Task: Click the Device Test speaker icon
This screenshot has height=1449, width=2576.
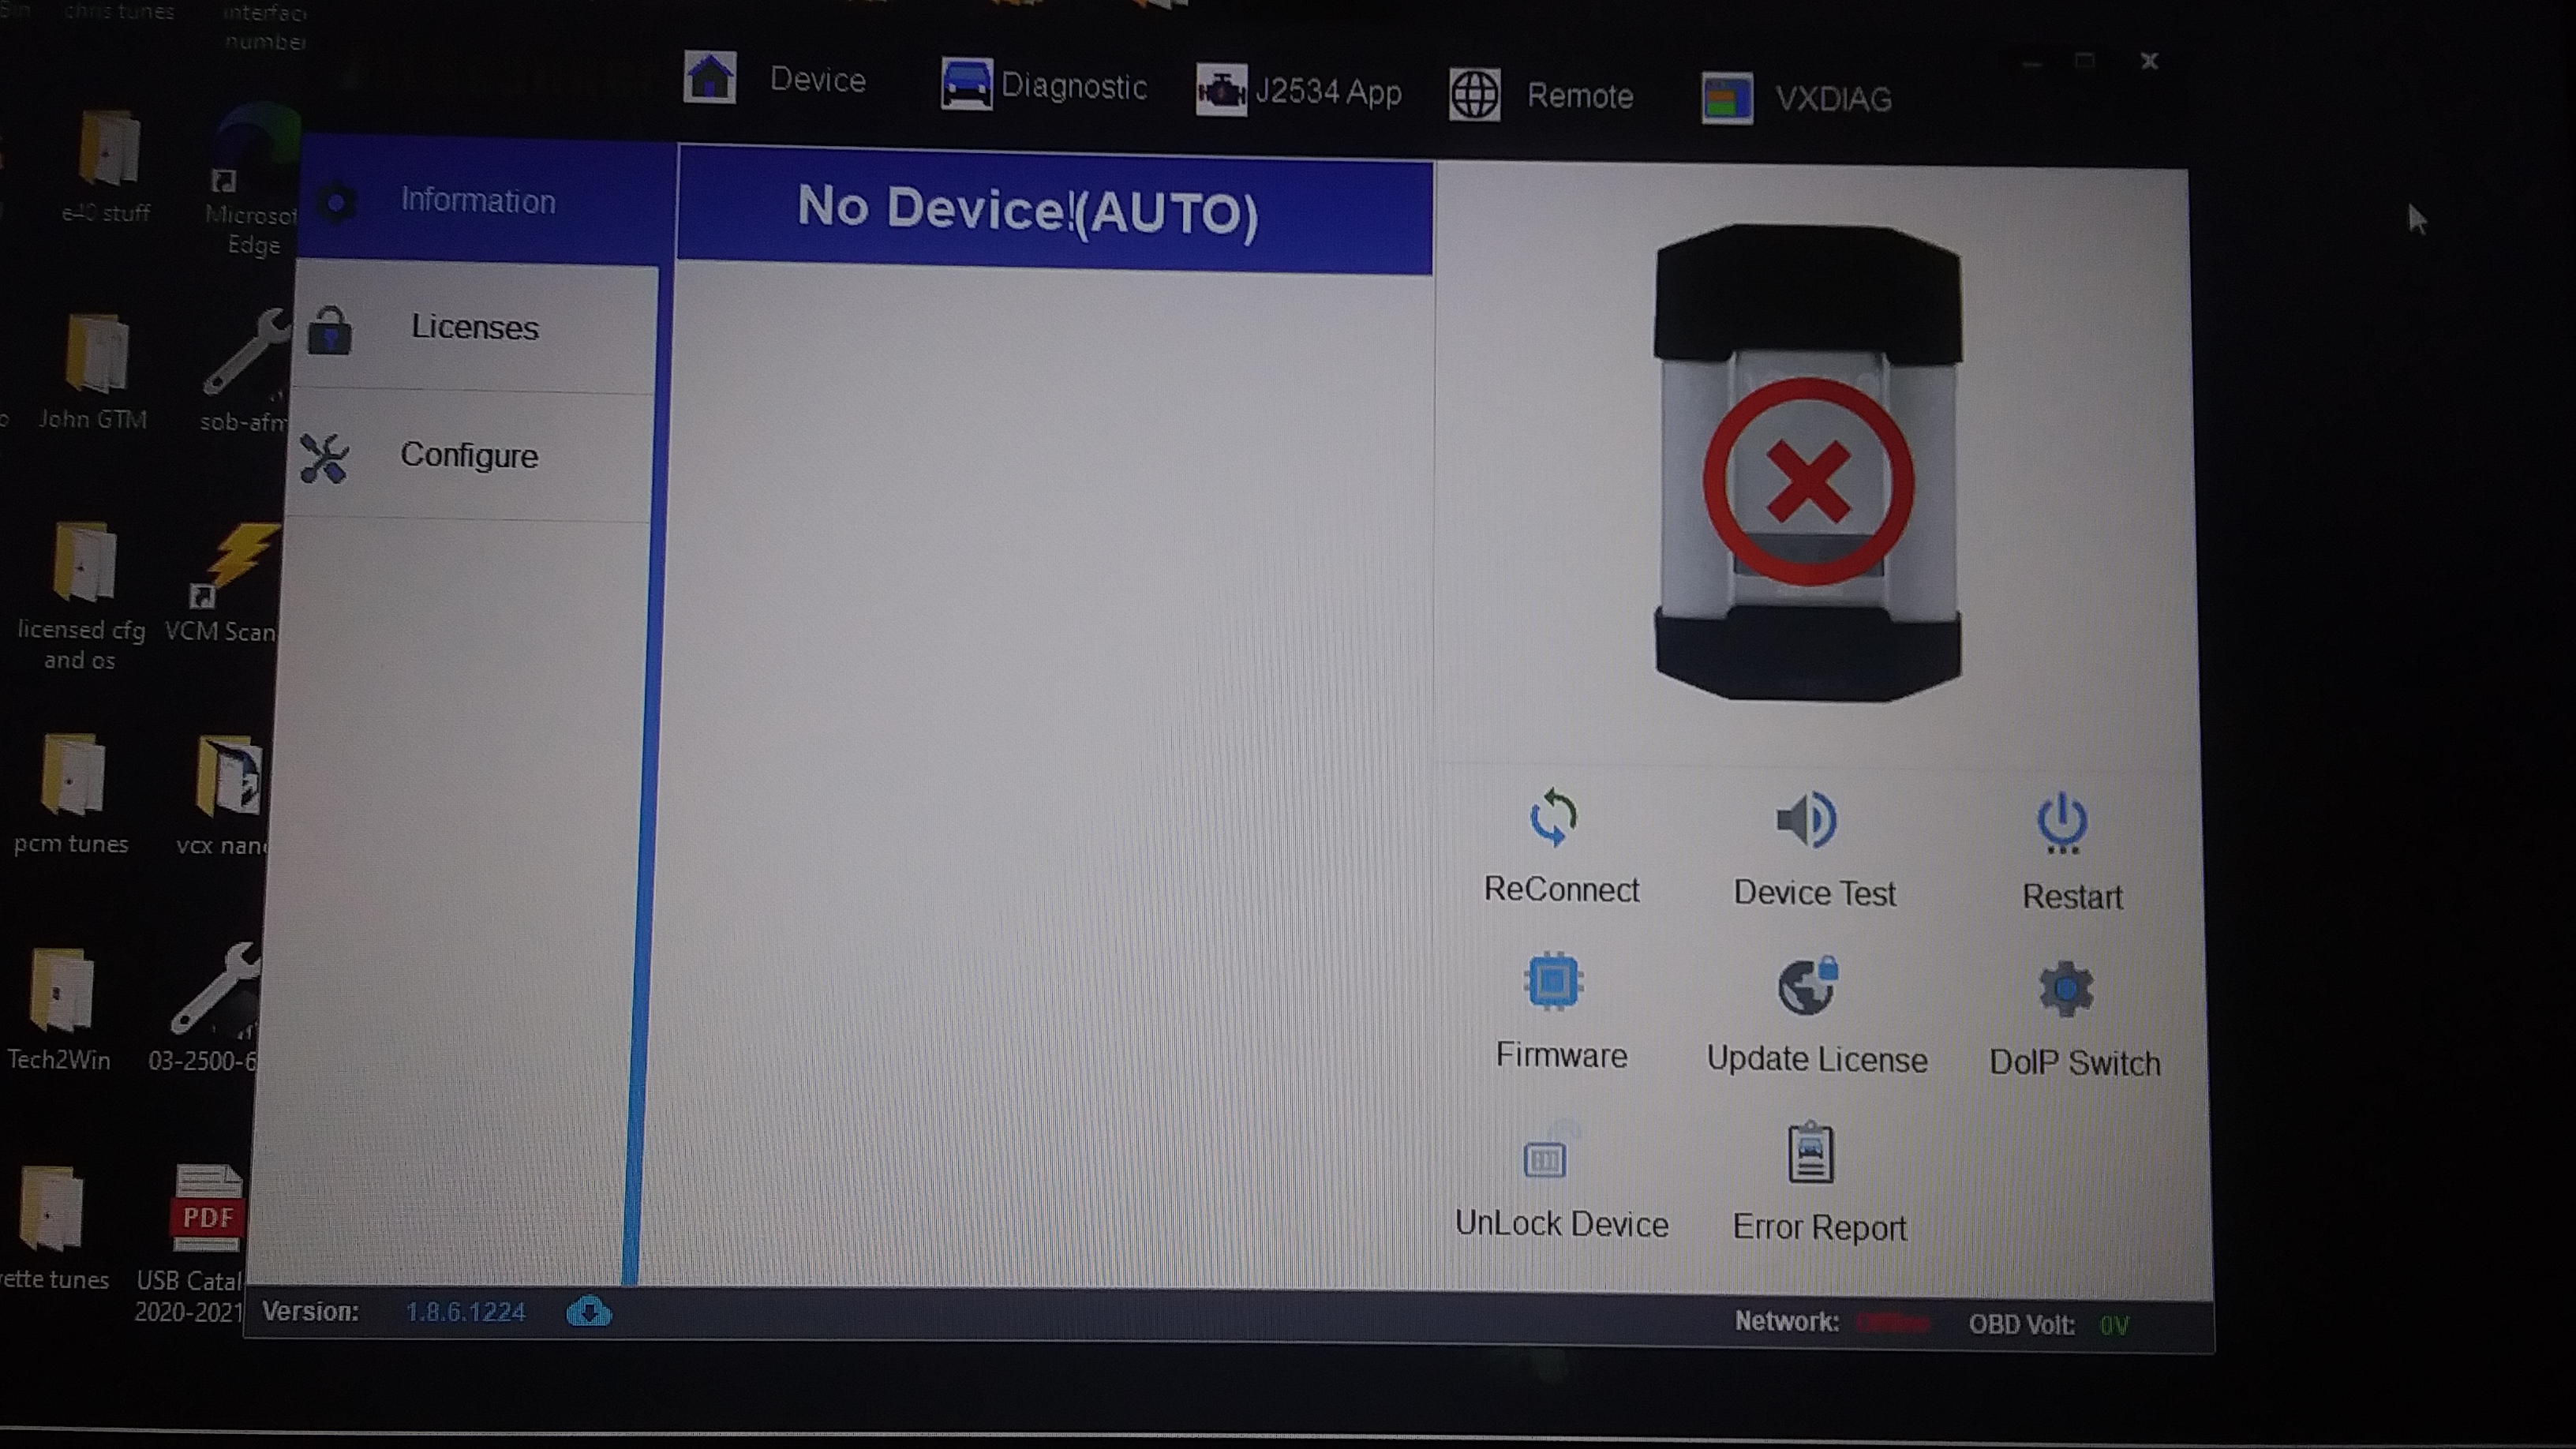Action: pos(1806,820)
